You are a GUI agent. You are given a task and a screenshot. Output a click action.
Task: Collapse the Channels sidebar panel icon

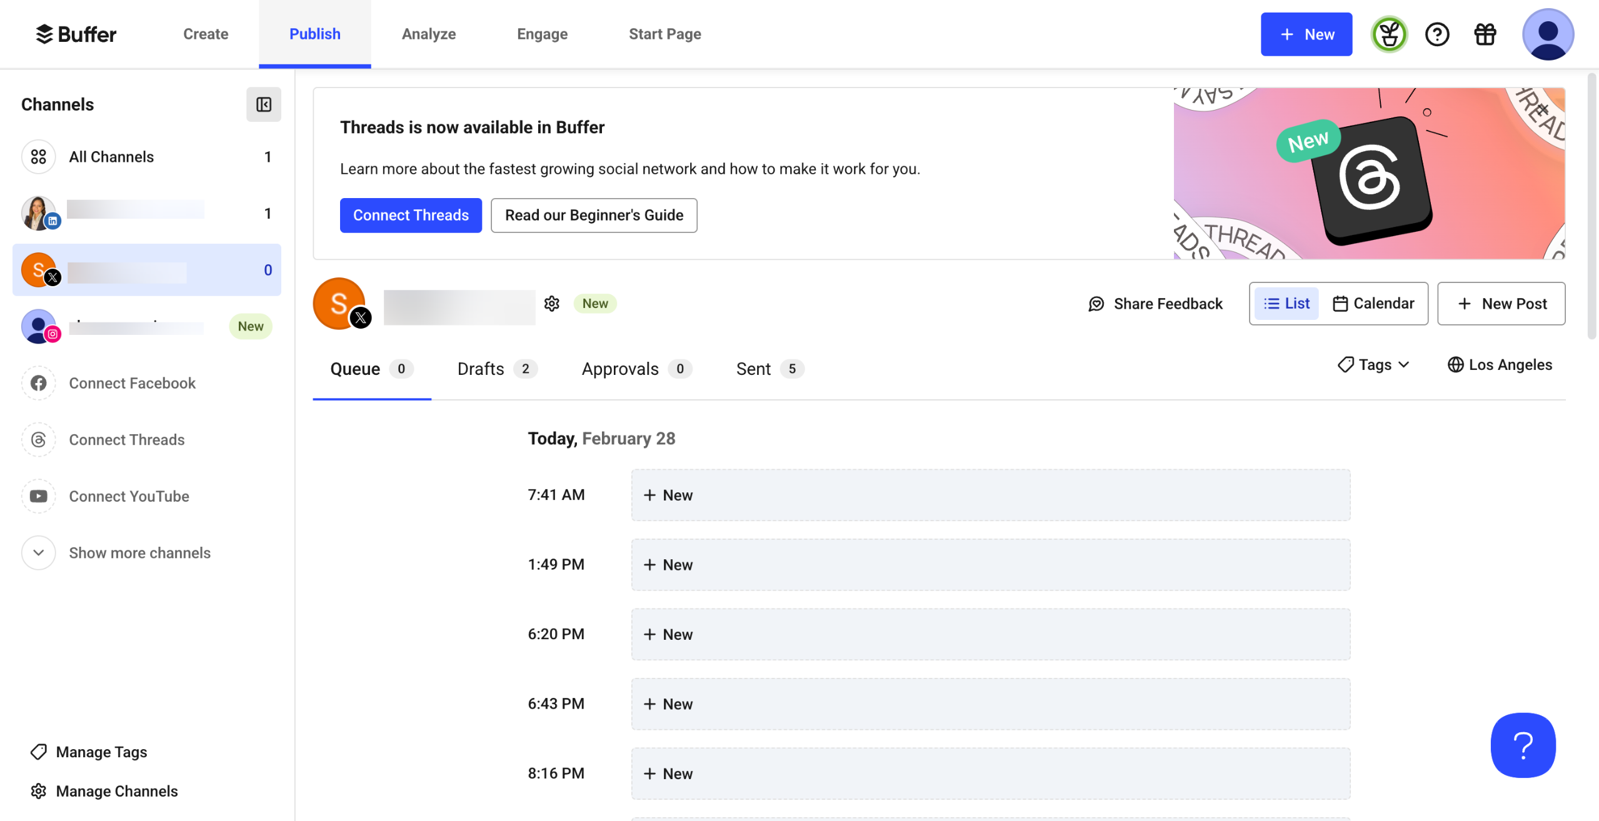pos(263,104)
